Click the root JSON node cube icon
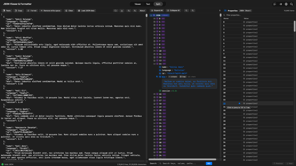Screen dimensions: 296x166 (154, 15)
